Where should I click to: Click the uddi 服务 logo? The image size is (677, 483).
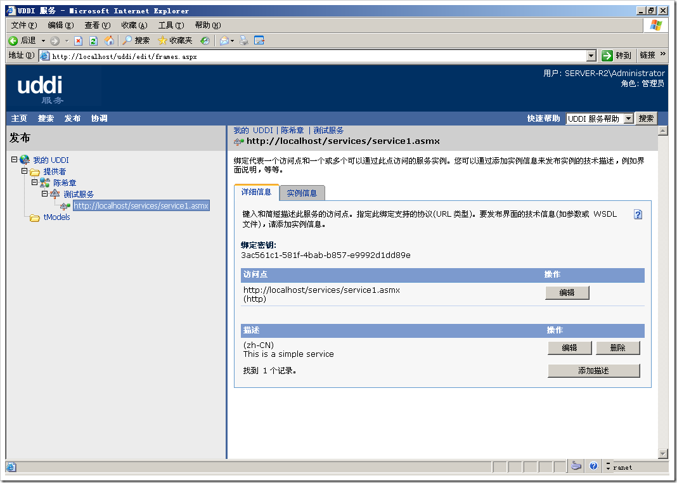[40, 89]
